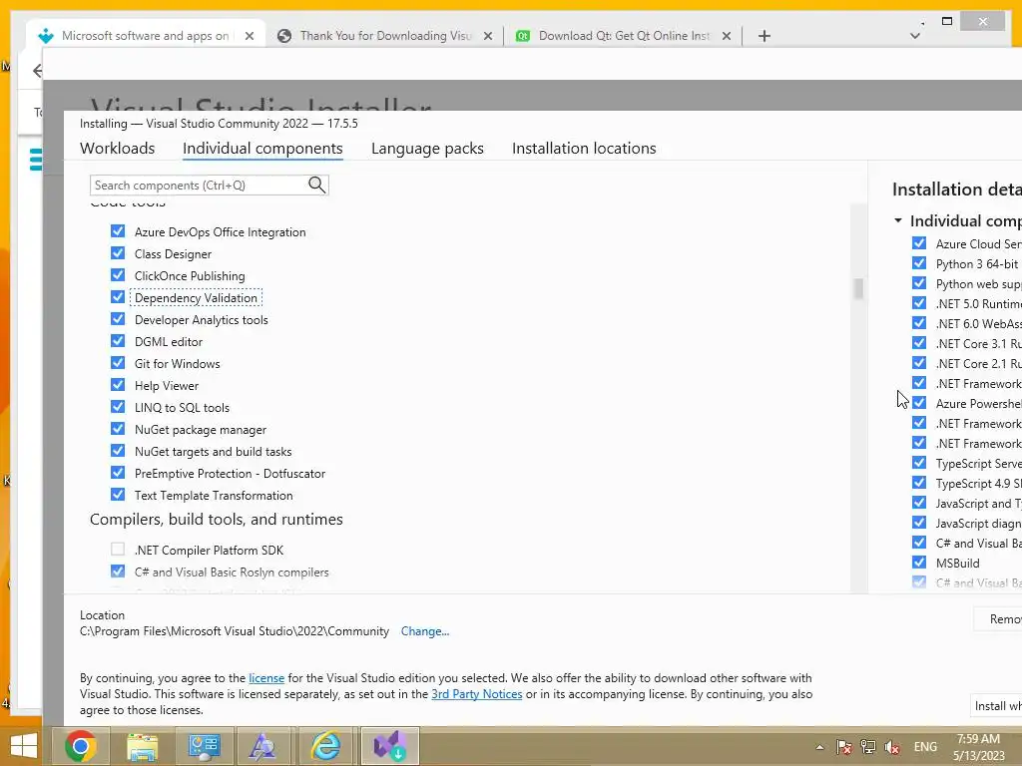Screen dimensions: 1022x766
Task: Uncheck NuGet package manager
Action: [x=118, y=429]
